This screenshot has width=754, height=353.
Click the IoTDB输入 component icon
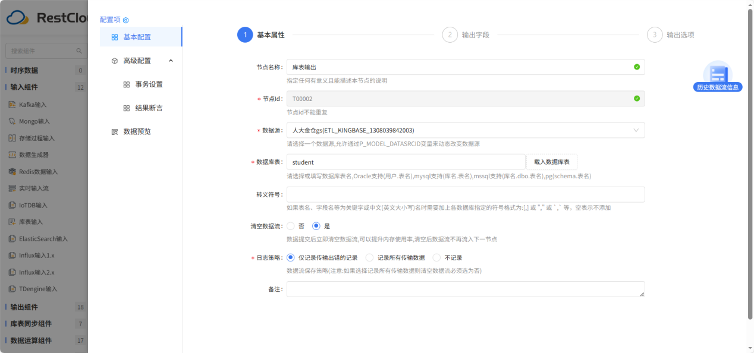[13, 204]
